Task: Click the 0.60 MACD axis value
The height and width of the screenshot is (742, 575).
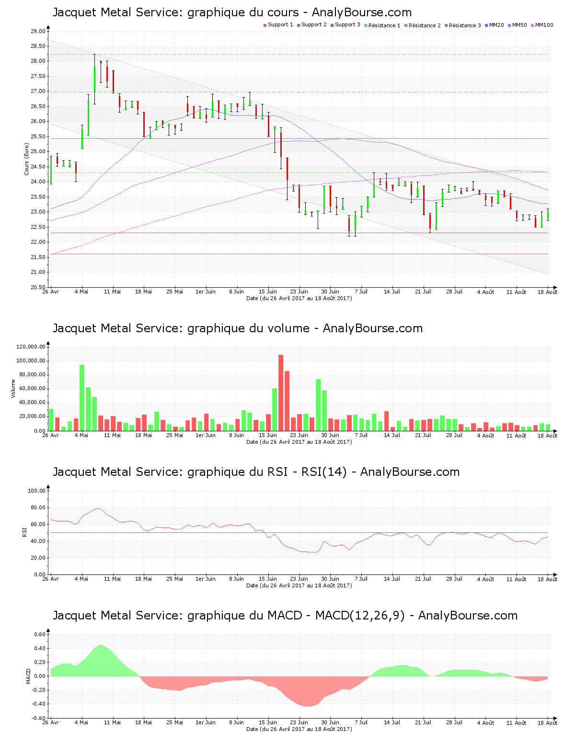Action: [x=40, y=634]
